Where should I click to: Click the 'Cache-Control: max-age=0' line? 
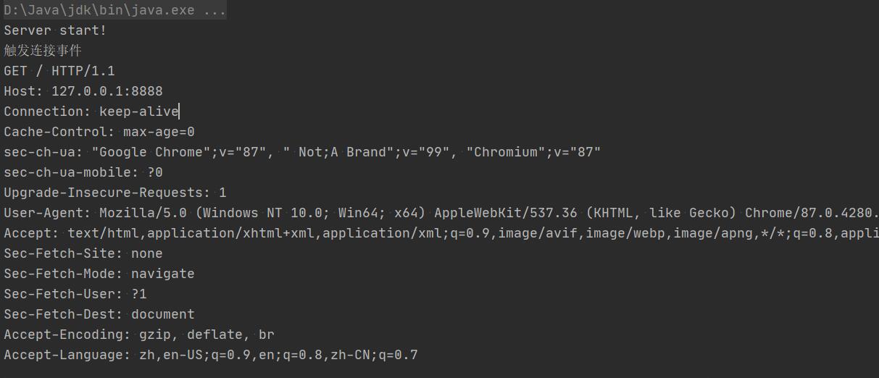[99, 132]
